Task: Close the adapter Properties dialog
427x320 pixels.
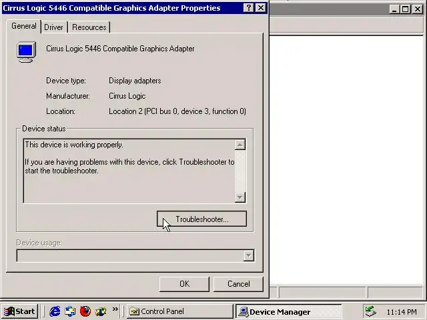Action: click(x=261, y=8)
